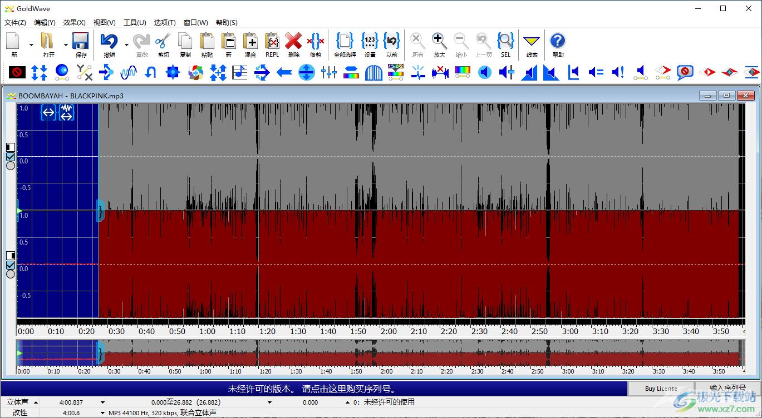
Task: Open the 4:00.837 length format dropdown arrow
Action: [x=102, y=402]
